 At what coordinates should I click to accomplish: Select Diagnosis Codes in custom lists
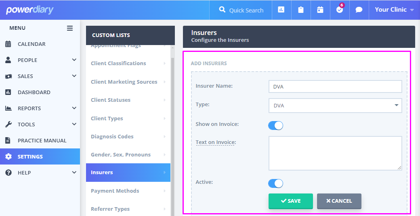tap(112, 136)
